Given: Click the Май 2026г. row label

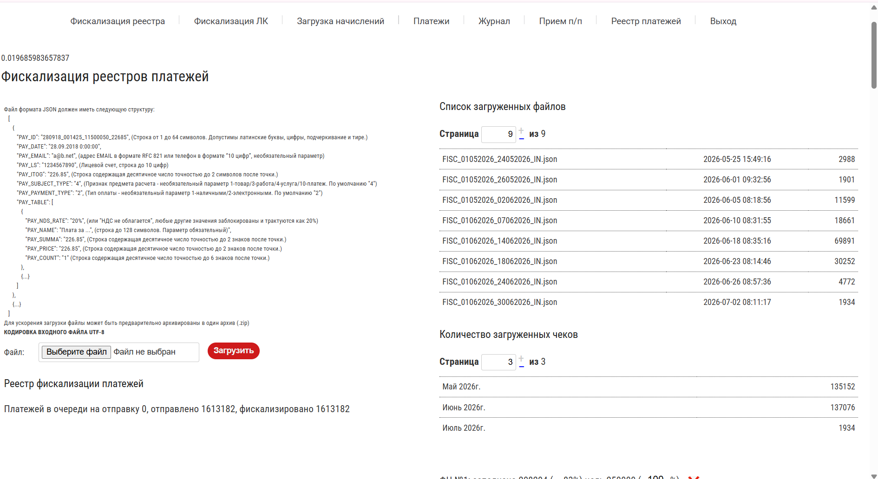Looking at the screenshot, I should (461, 387).
